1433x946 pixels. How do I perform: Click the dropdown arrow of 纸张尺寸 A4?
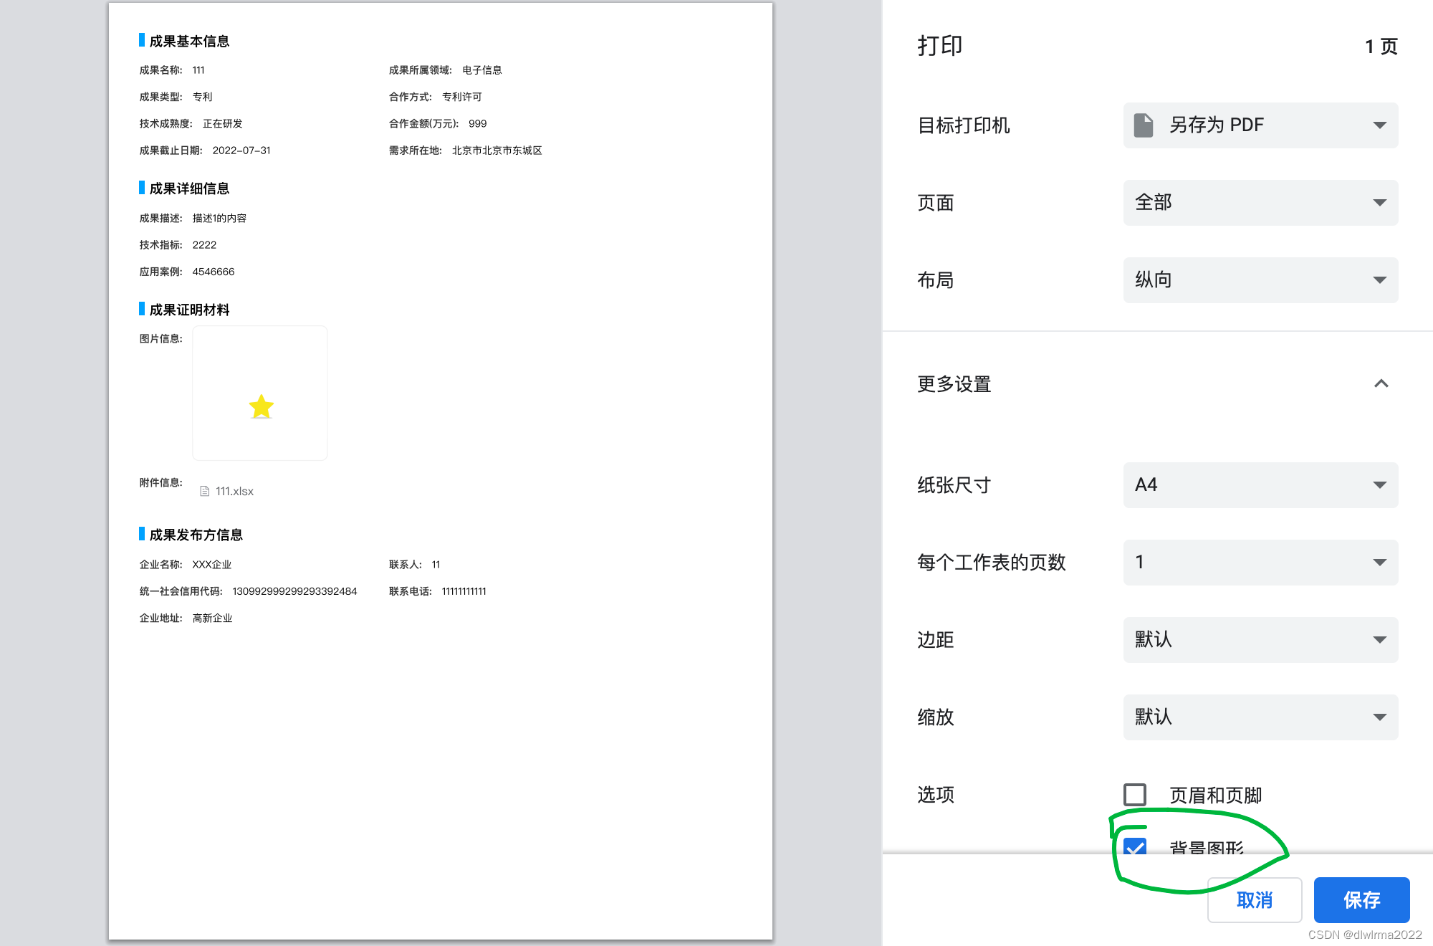(1379, 485)
